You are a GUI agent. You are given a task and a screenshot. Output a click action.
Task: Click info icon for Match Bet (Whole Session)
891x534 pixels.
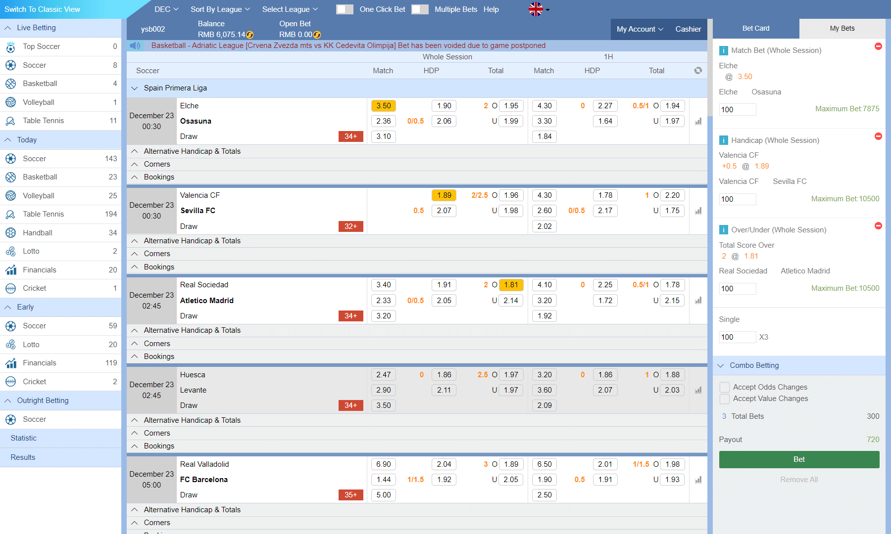click(723, 50)
